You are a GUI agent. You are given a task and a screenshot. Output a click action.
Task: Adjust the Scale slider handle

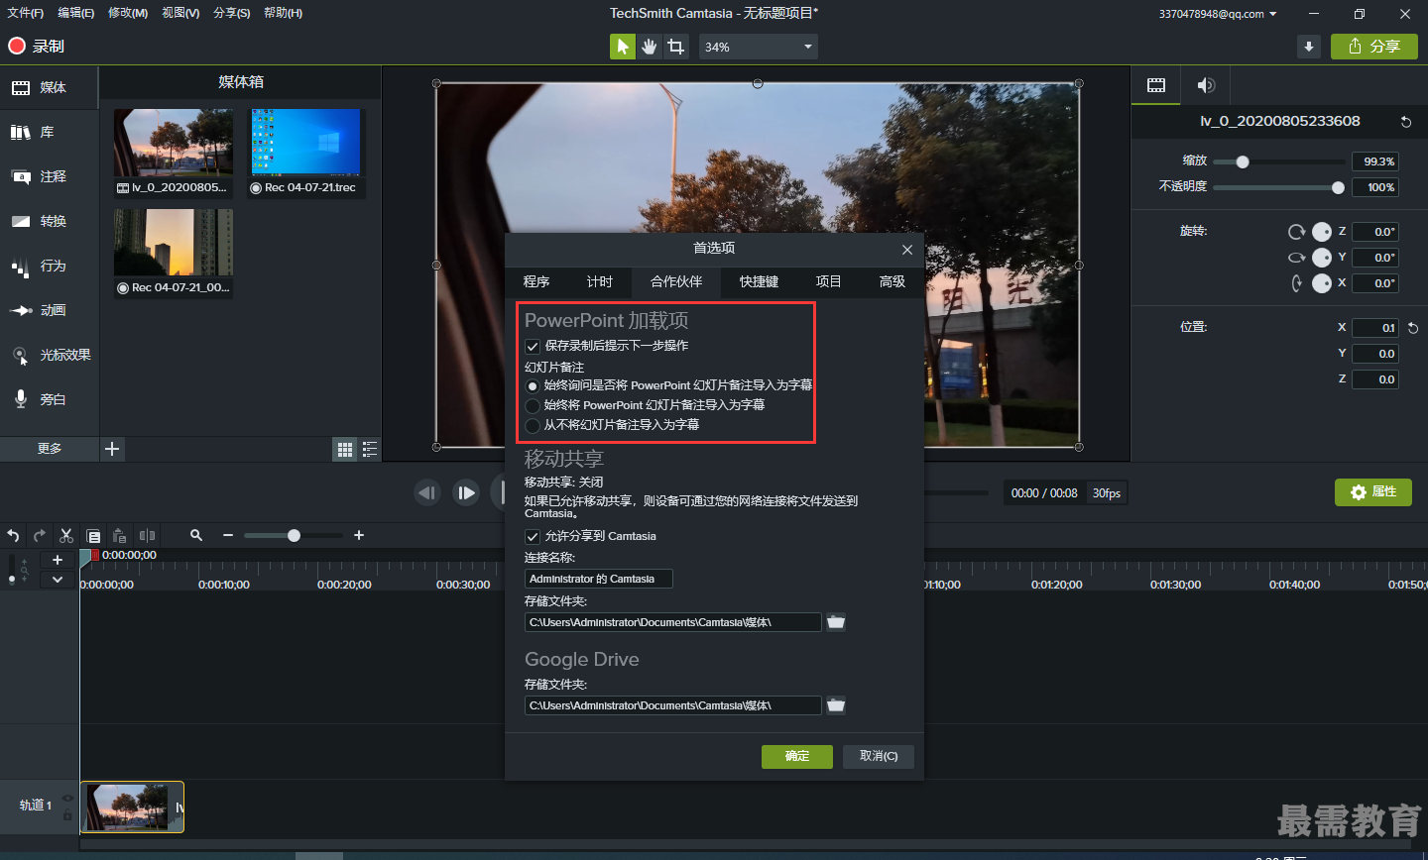point(1242,161)
